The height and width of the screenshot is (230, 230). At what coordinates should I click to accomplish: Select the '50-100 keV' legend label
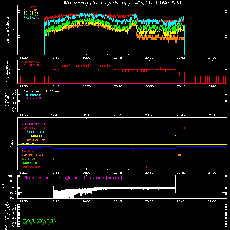coord(32,18)
